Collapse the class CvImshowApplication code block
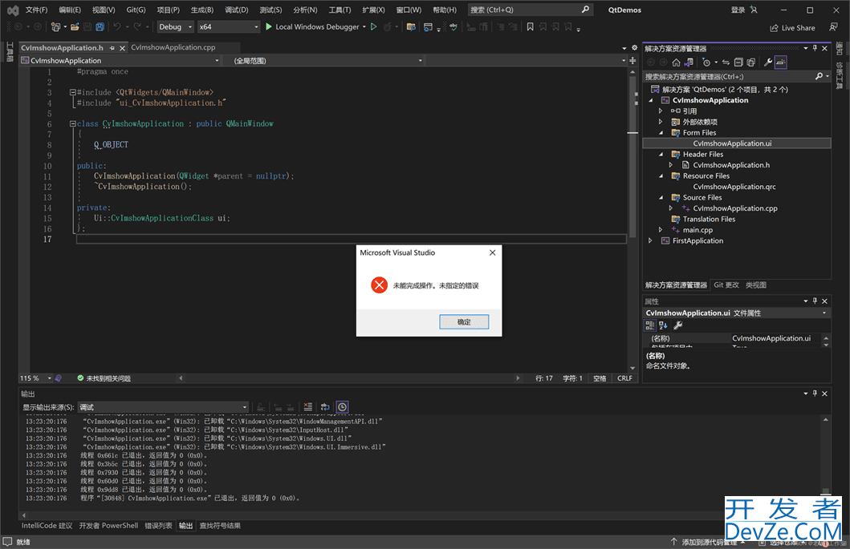Image resolution: width=850 pixels, height=549 pixels. click(x=72, y=124)
